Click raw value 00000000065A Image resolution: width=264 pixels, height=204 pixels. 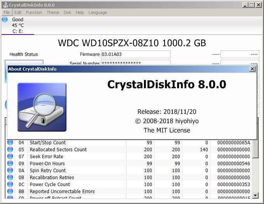point(234,143)
